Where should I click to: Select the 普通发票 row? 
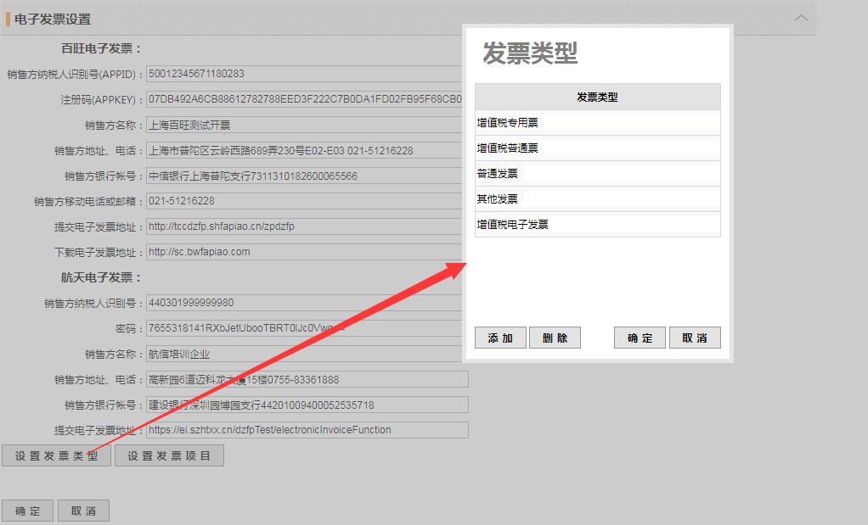[x=597, y=174]
